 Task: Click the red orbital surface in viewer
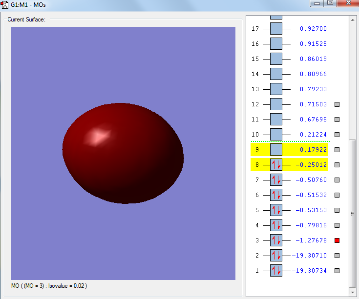coord(123,153)
